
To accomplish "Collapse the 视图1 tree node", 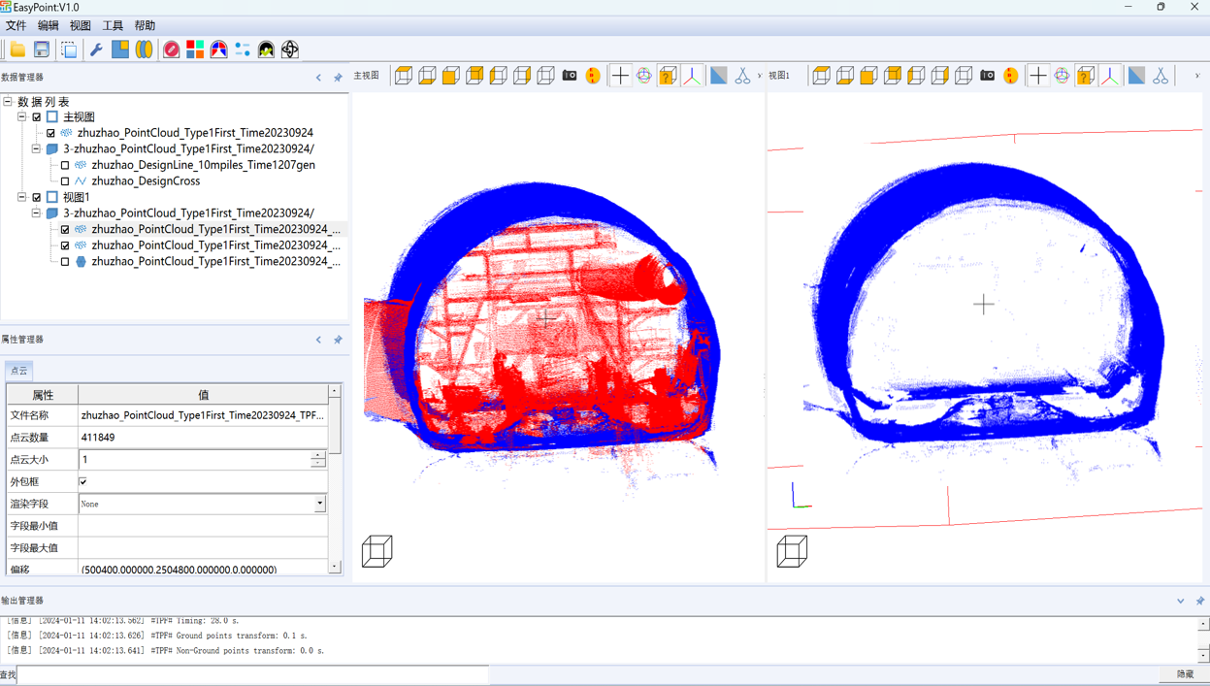I will click(x=22, y=197).
